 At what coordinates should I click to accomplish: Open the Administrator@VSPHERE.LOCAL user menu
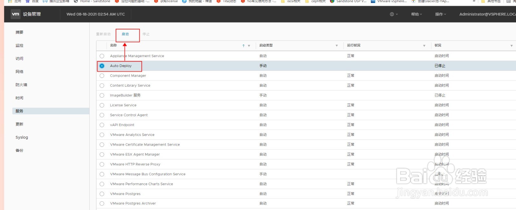(487, 14)
